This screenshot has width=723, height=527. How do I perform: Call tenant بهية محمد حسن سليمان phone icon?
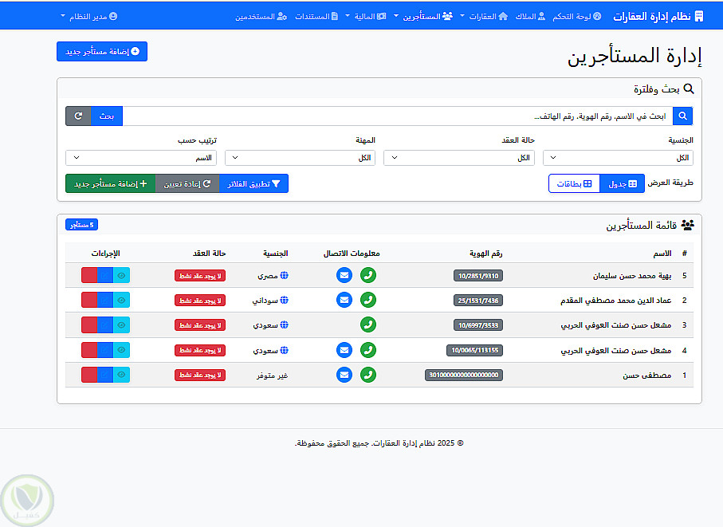click(368, 275)
